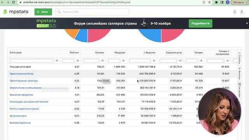The width and height of the screenshot is (249, 140).
Task: Open the Измельчение и смешивание link
Action: point(25,88)
